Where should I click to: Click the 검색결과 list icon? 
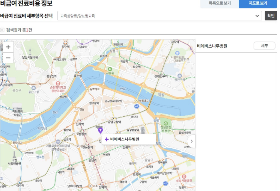pos(2,30)
